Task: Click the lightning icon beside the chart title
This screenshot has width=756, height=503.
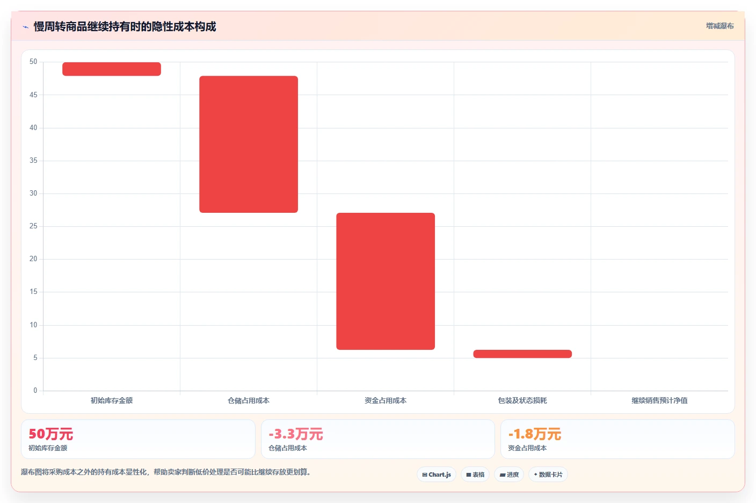Action: coord(25,27)
